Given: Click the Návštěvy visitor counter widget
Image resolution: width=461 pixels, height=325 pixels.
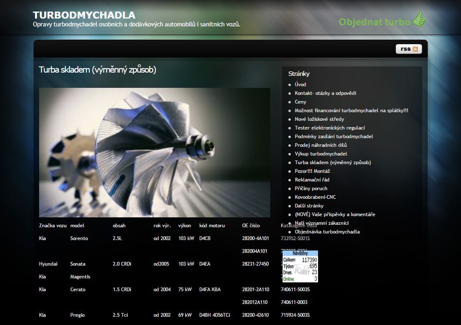Looking at the screenshot, I should click(x=300, y=266).
